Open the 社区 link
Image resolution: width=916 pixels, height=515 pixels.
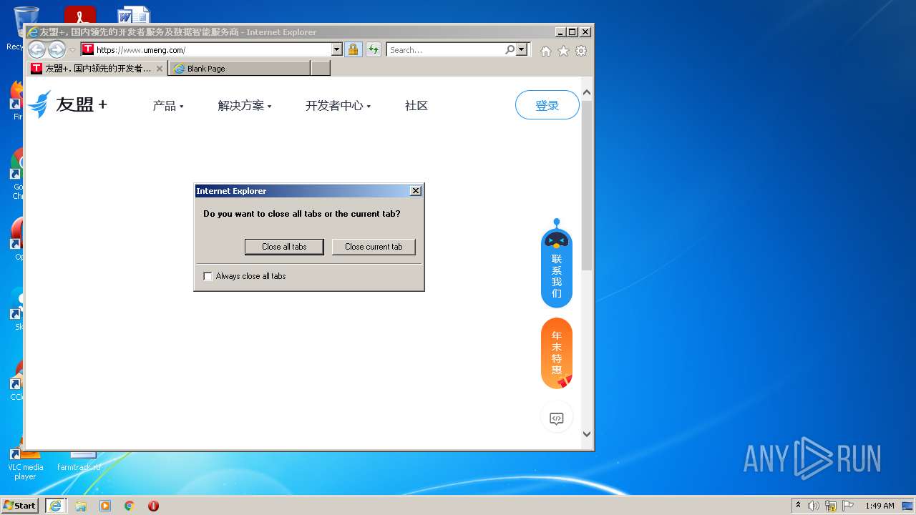tap(416, 106)
